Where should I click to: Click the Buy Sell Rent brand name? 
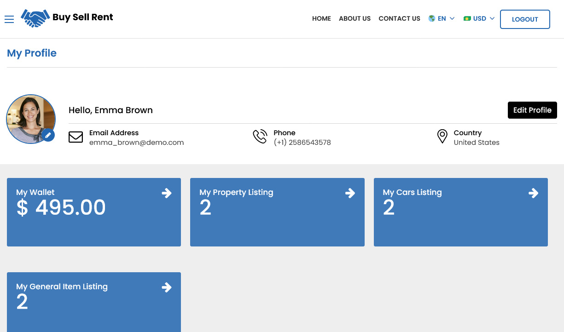[83, 17]
